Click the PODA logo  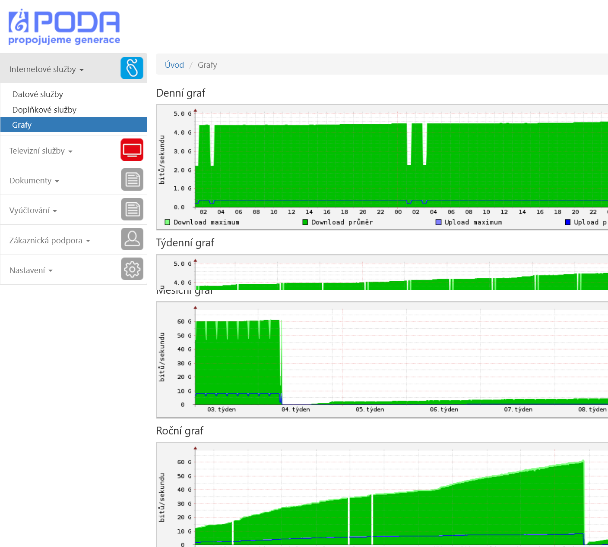tap(64, 27)
